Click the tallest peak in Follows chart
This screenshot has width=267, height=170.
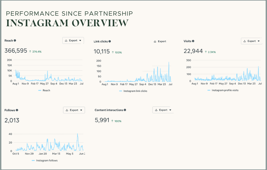coord(77,134)
